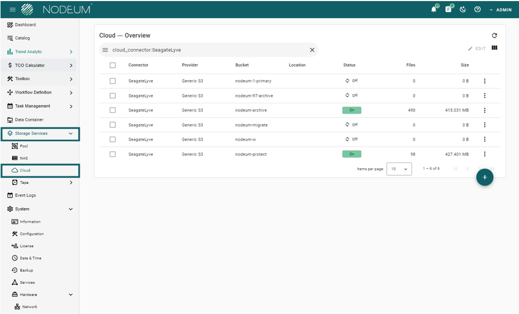The width and height of the screenshot is (519, 314).
Task: Open row actions for nodeum-archive
Action: tap(485, 110)
